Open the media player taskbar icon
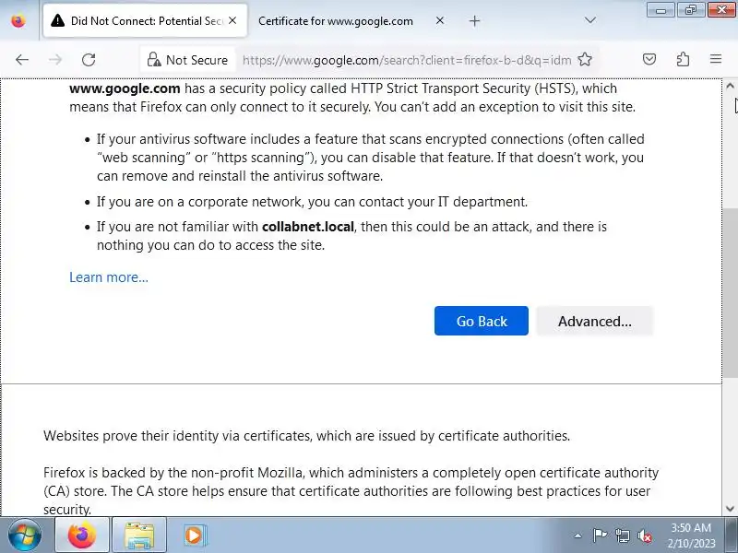 coord(194,535)
